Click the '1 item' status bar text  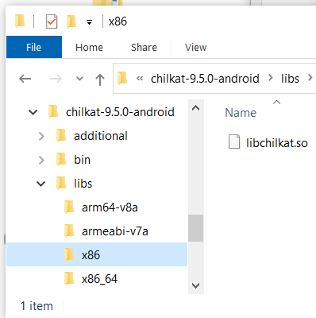tap(37, 306)
